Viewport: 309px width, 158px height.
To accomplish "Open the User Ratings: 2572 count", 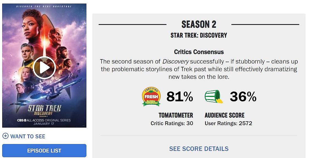I will coord(228,123).
